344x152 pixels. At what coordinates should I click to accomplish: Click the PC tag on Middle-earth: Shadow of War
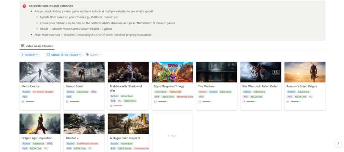click(119, 101)
